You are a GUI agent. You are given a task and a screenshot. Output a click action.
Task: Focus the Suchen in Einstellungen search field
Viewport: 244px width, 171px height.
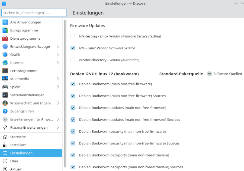pos(34,13)
